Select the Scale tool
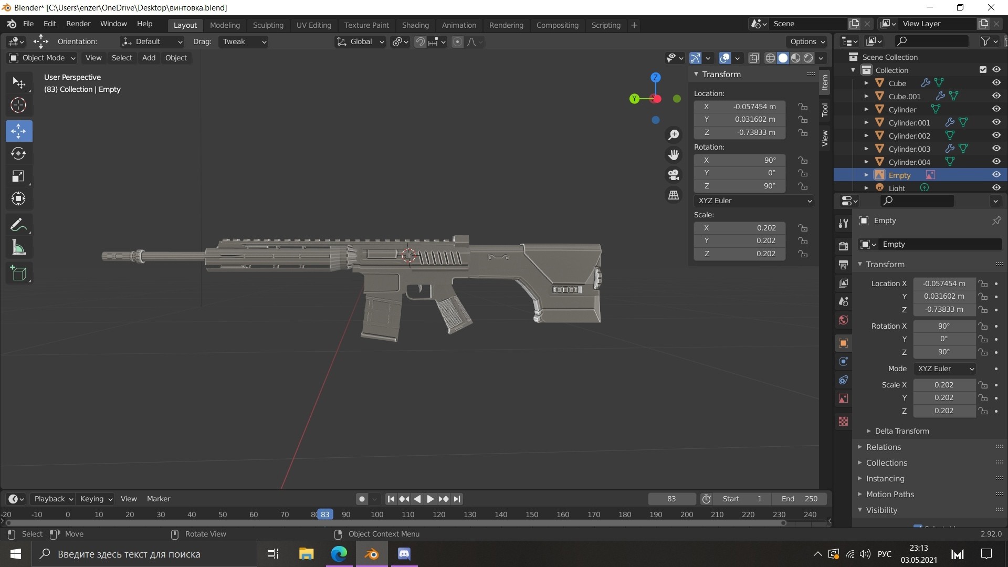The height and width of the screenshot is (567, 1008). point(18,176)
